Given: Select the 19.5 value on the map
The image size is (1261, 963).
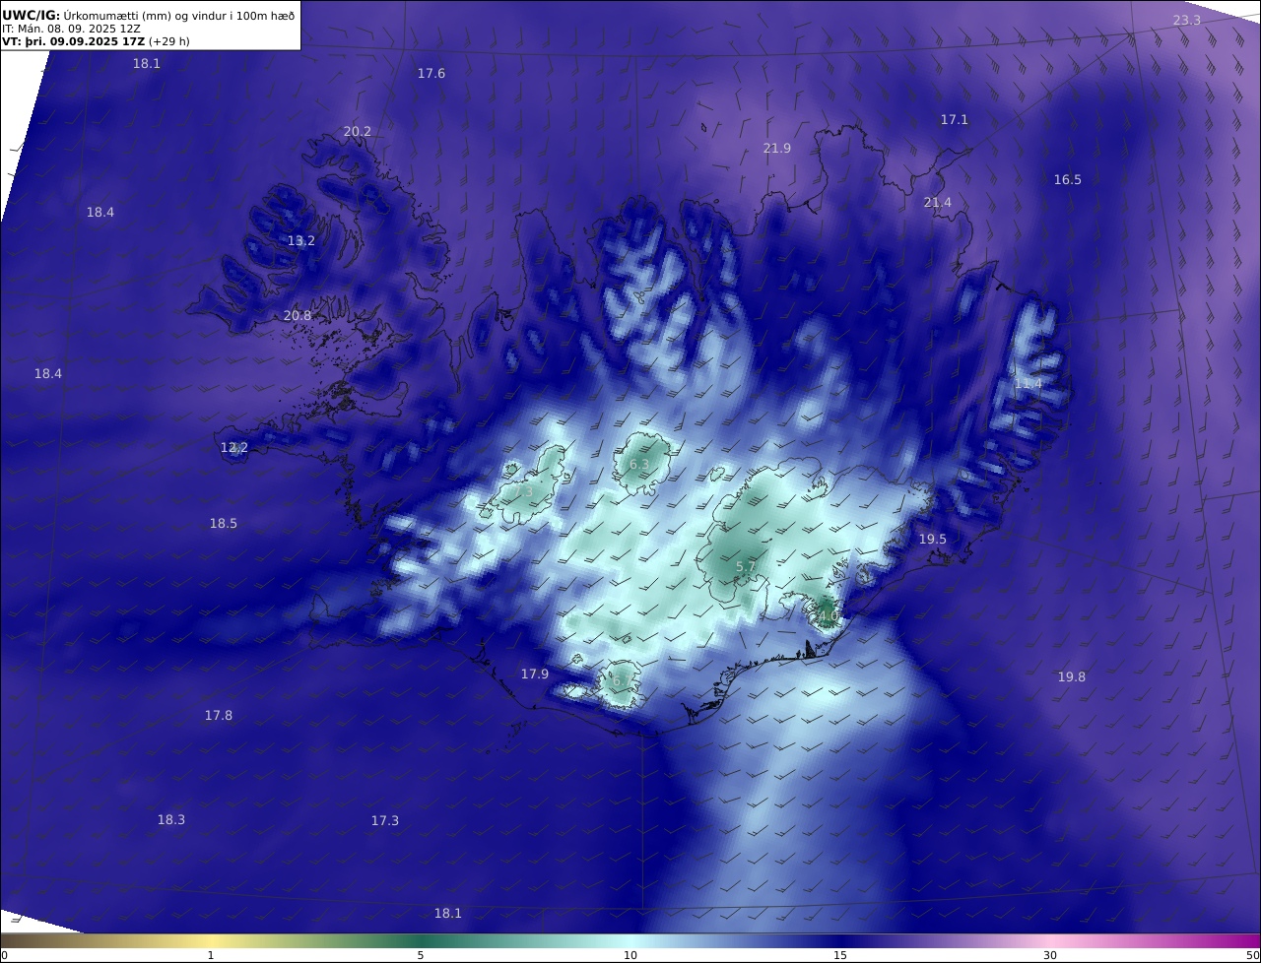Looking at the screenshot, I should tap(933, 540).
